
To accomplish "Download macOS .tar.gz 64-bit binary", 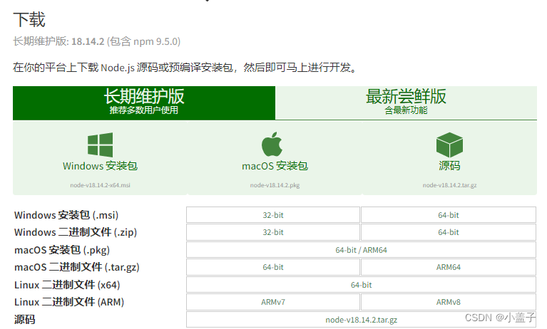I will click(x=273, y=267).
